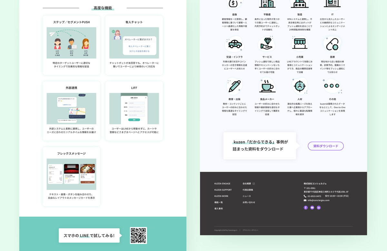Click the その他 three dots icon
The width and height of the screenshot is (387, 251).
tap(332, 86)
